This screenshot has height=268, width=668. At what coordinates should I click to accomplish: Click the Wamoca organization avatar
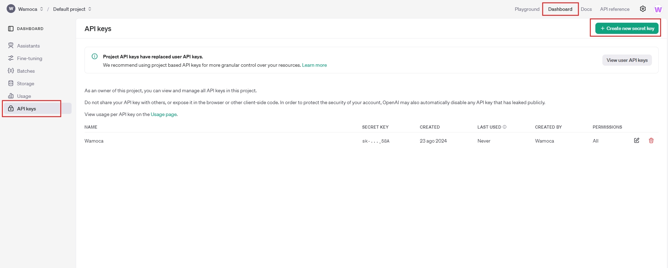pyautogui.click(x=11, y=9)
